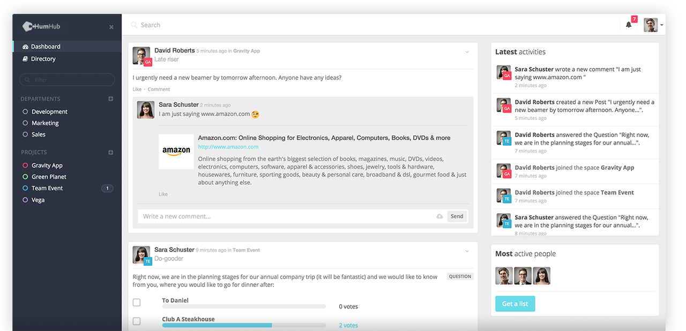Click Sara Schuster's avatar in Team Event post
The height and width of the screenshot is (331, 686).
tap(141, 255)
